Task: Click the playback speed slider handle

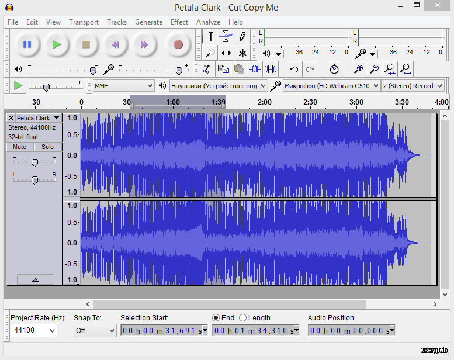Action: tap(46, 87)
